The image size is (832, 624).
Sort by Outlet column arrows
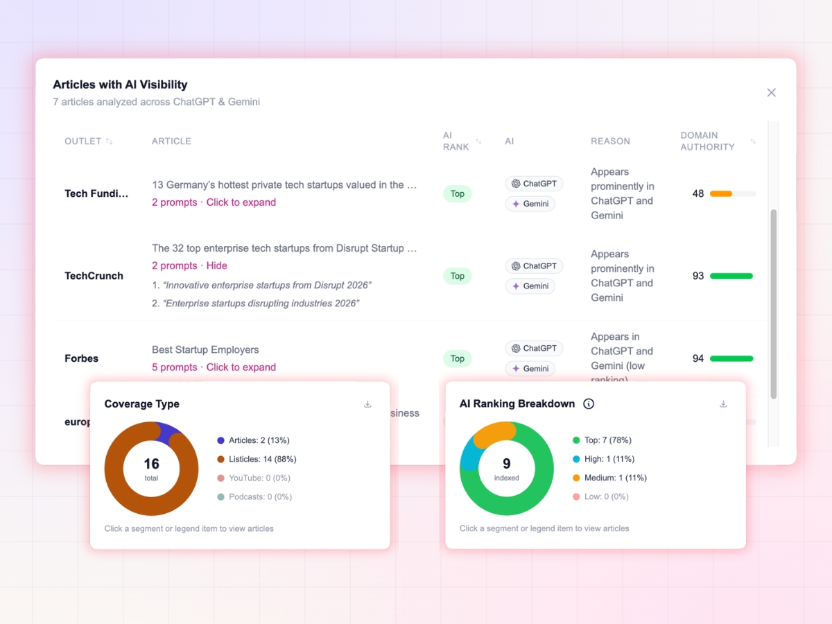109,141
